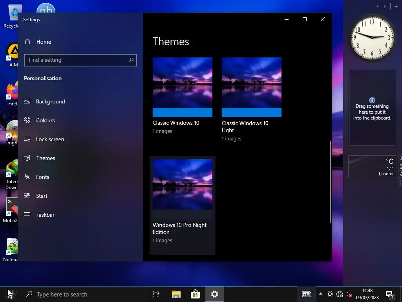Click the London weather gadget
Viewport: 402px width, 302px height.
coord(372,167)
